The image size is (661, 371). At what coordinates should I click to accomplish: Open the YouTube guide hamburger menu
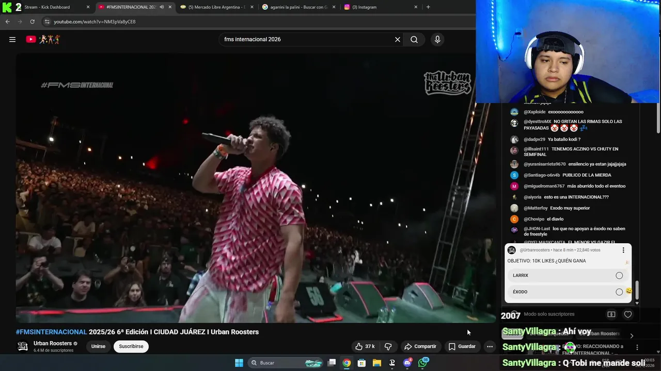pyautogui.click(x=12, y=39)
